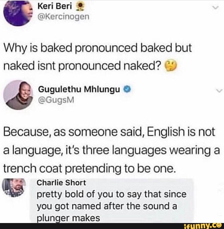Click the thinking face emoji after naked?
The width and height of the screenshot is (224, 229).
tap(171, 66)
